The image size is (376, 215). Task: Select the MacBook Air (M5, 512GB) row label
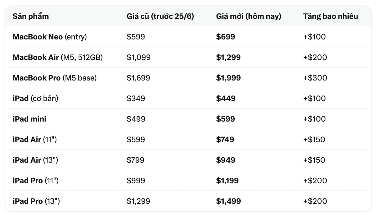(58, 57)
